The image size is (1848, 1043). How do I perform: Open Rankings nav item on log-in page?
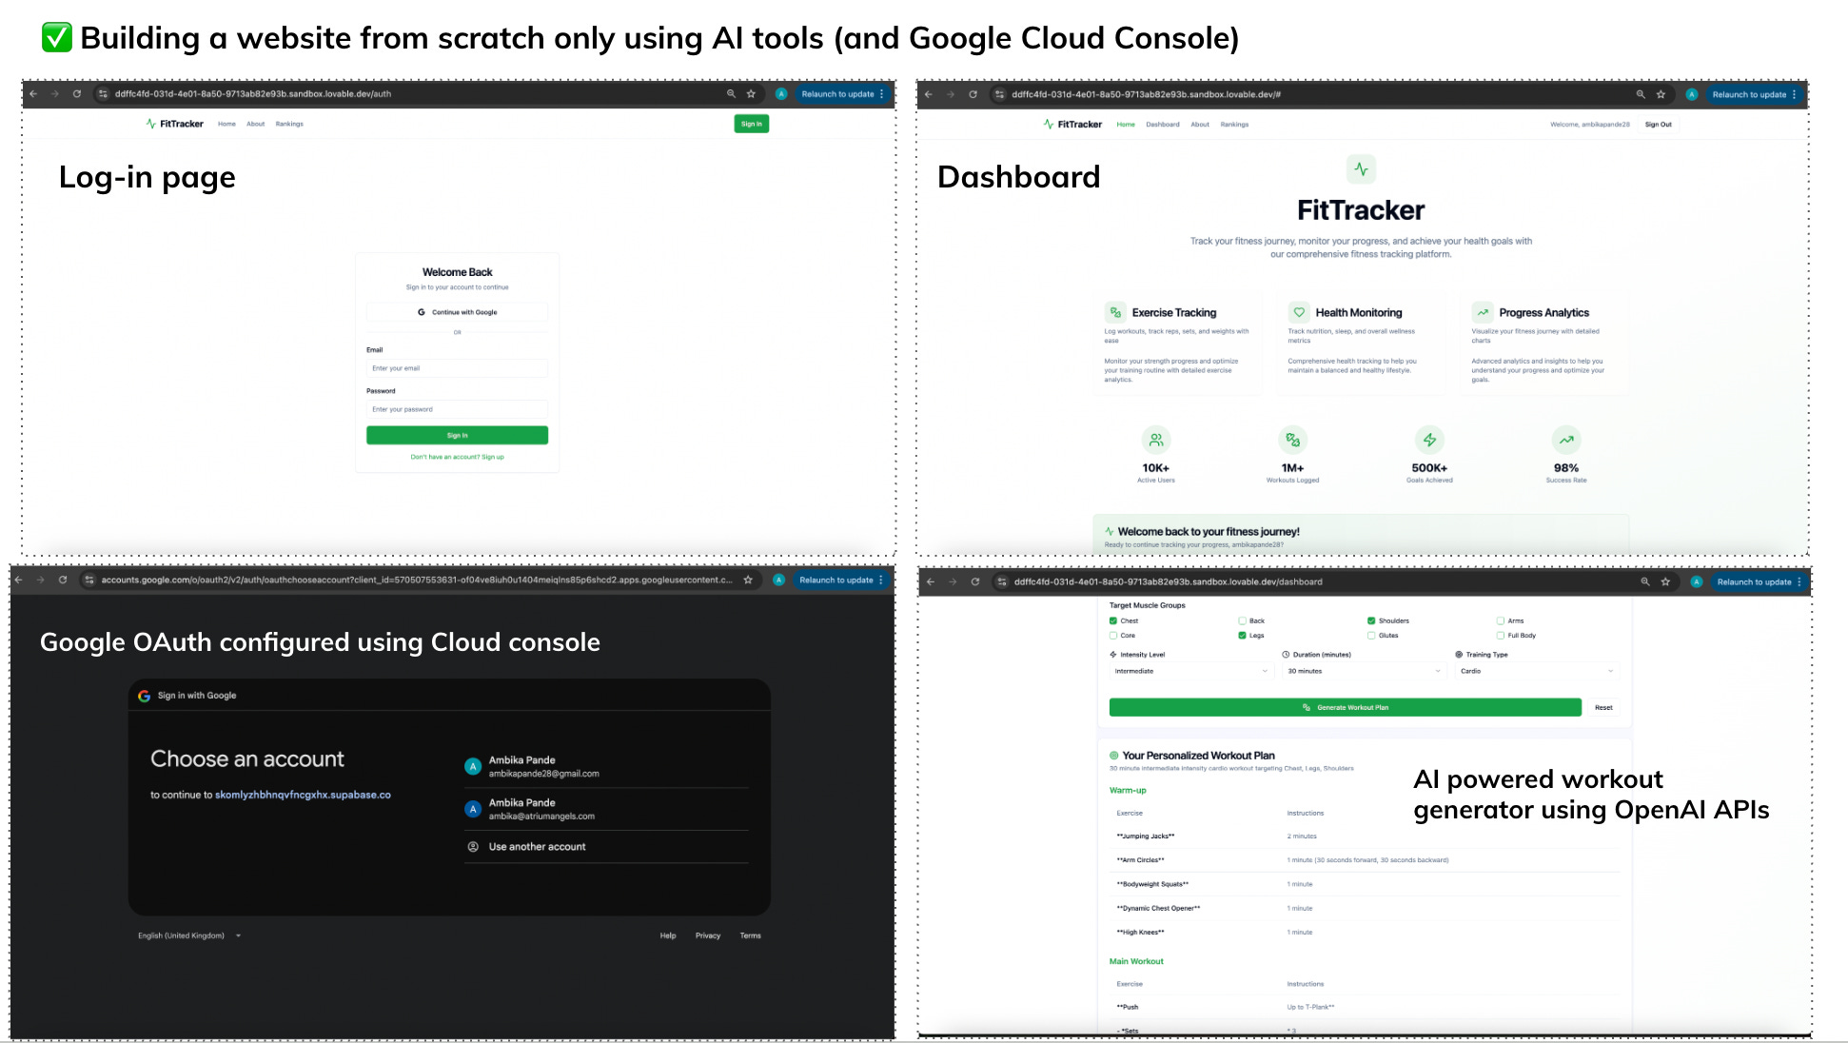[289, 124]
